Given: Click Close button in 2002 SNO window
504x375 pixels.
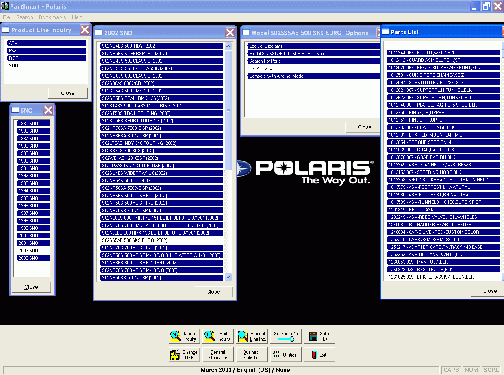Looking at the screenshot, I should (x=213, y=292).
